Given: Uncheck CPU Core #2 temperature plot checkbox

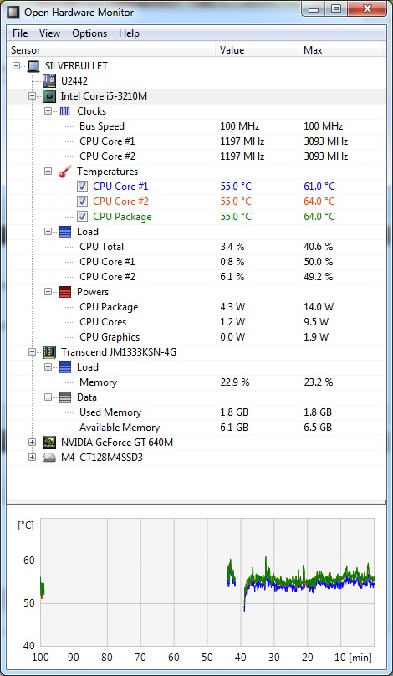Looking at the screenshot, I should click(82, 202).
